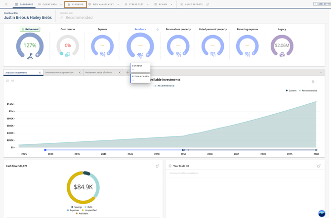Screen dimensions: 331x218
Task: Click the Personal use property gauge icon
Action: (x=178, y=54)
